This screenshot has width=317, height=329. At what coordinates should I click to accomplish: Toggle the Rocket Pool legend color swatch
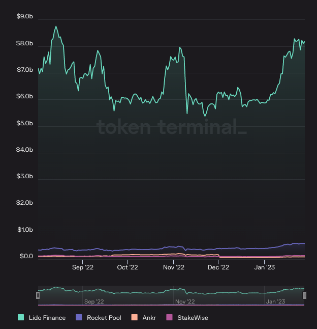coord(79,317)
